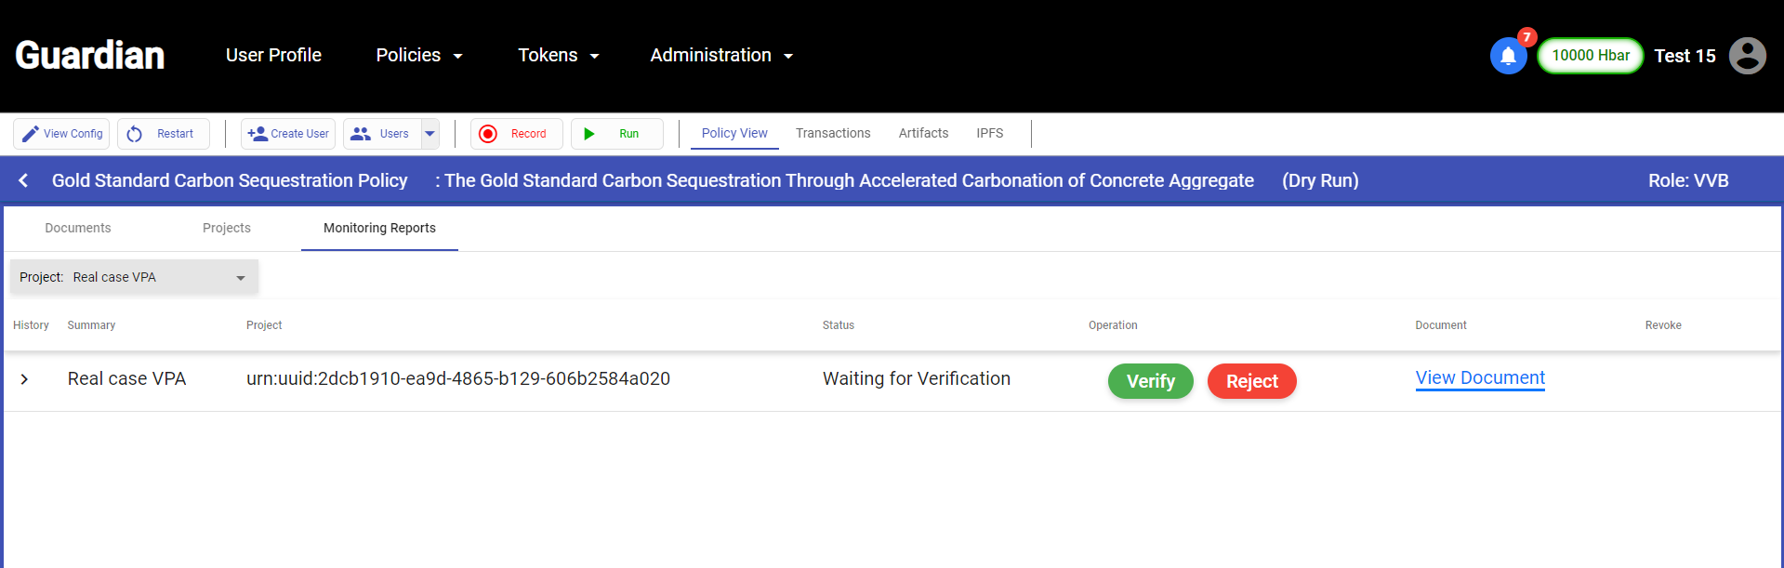Switch to the Transactions tab

click(x=833, y=133)
